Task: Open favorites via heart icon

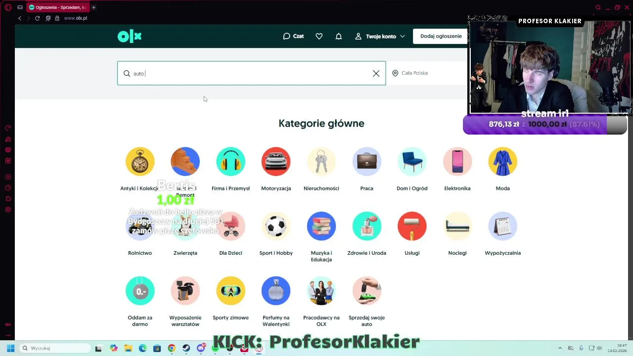Action: click(319, 36)
